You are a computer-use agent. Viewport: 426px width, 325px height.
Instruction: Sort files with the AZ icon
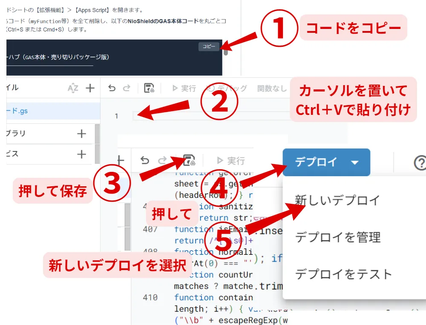coord(73,88)
